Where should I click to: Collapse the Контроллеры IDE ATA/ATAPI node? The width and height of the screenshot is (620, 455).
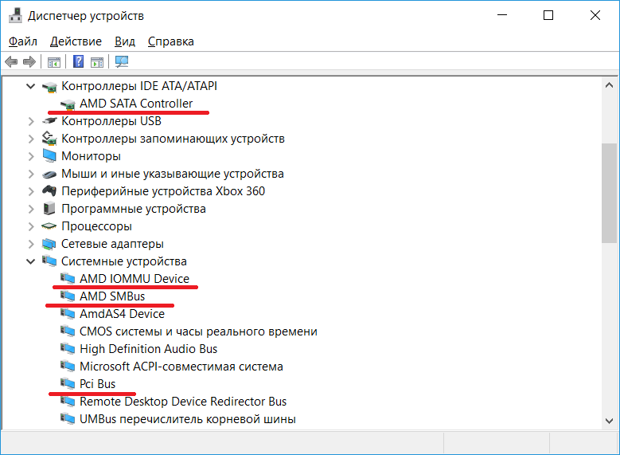[x=31, y=86]
